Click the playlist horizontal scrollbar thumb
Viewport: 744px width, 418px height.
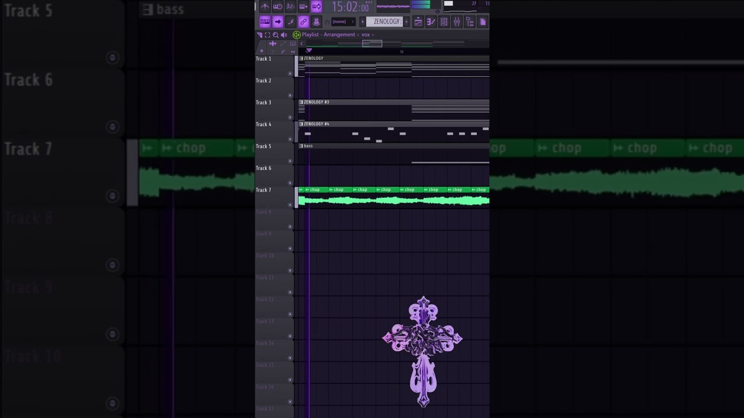click(x=372, y=44)
